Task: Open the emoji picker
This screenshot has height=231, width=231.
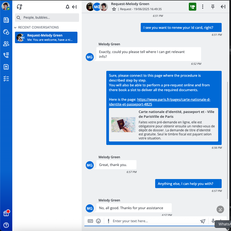Action: [x=99, y=221]
